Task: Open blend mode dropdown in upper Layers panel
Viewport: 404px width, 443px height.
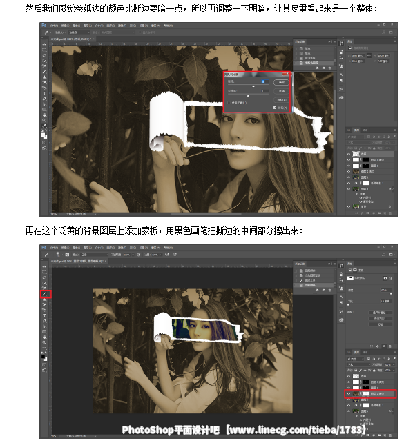Action: coord(358,143)
